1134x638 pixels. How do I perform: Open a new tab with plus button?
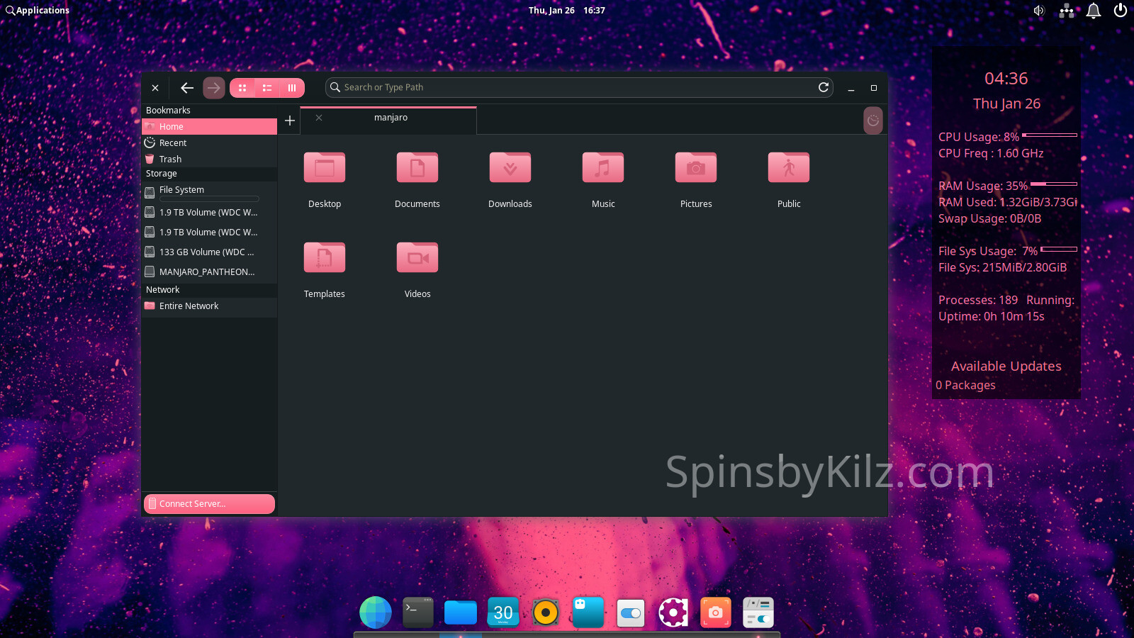click(290, 121)
